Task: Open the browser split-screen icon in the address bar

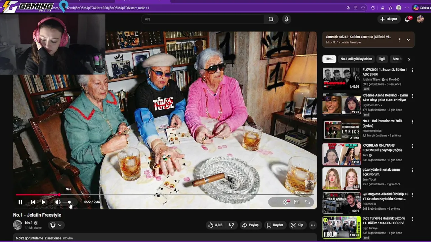Action: [356, 8]
